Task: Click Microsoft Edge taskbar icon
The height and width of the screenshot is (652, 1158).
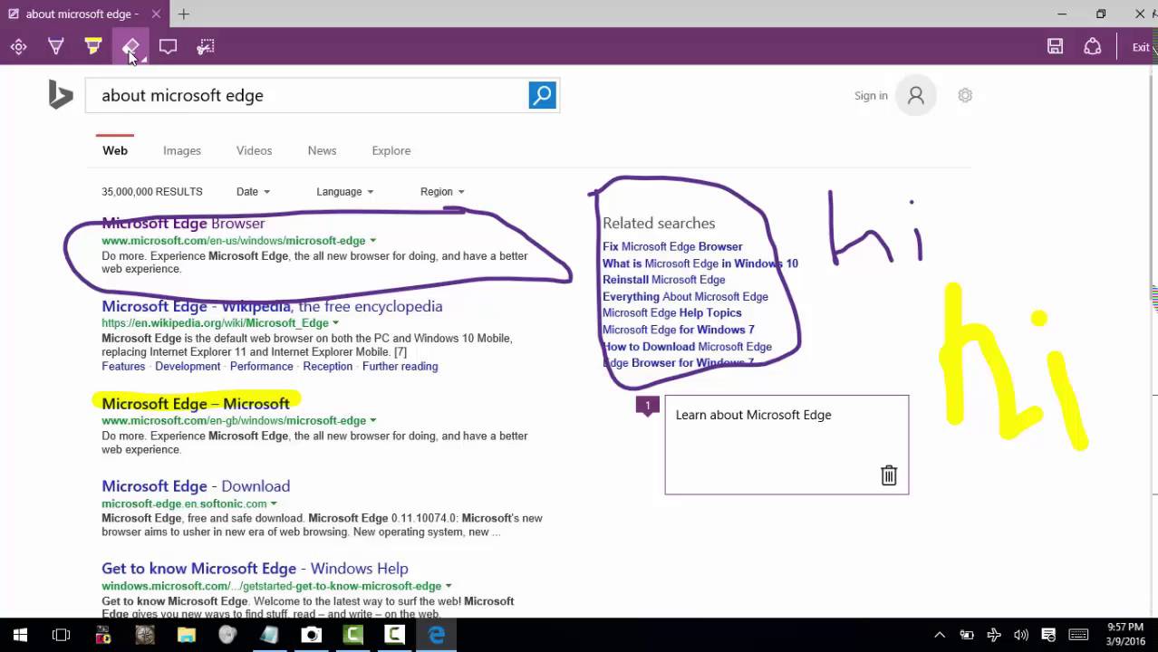Action: click(x=436, y=635)
